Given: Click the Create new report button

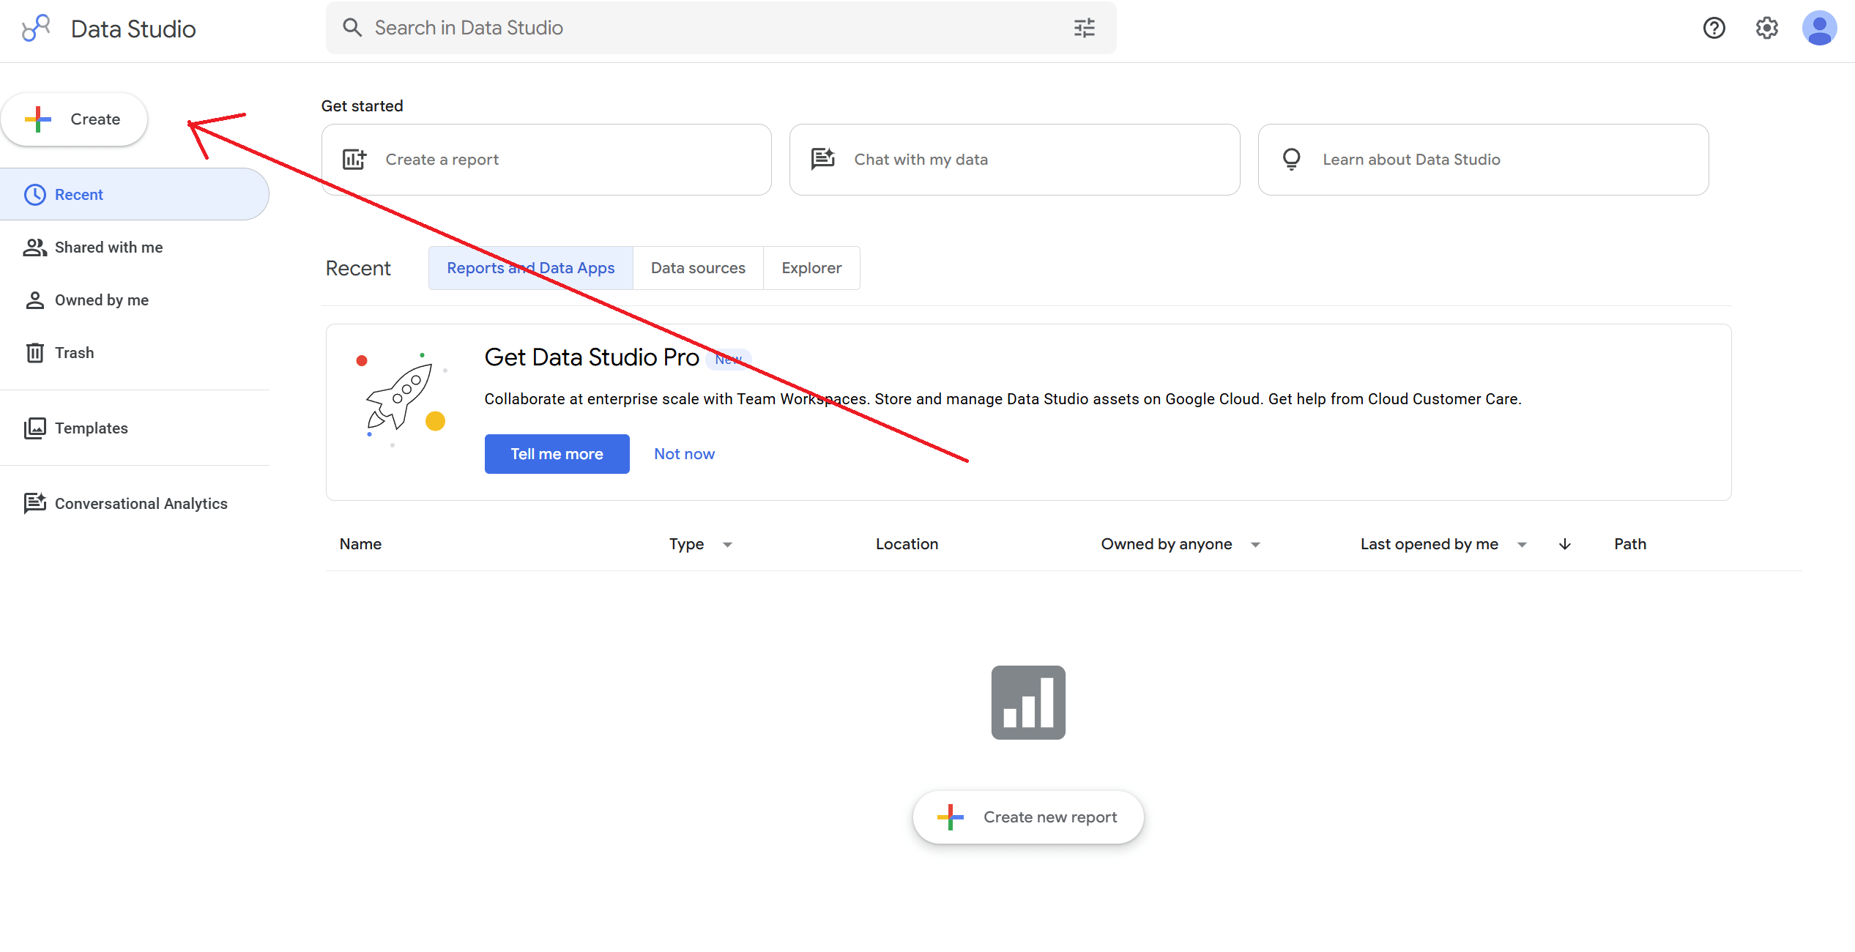Looking at the screenshot, I should (1028, 817).
